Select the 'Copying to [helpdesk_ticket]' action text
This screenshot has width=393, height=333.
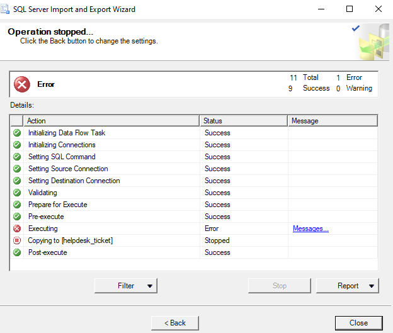(x=71, y=240)
